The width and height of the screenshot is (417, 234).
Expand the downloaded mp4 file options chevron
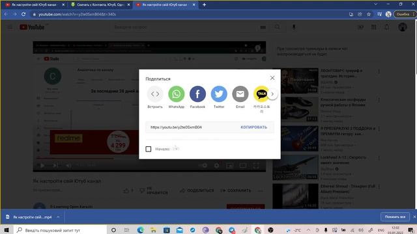coord(58,217)
